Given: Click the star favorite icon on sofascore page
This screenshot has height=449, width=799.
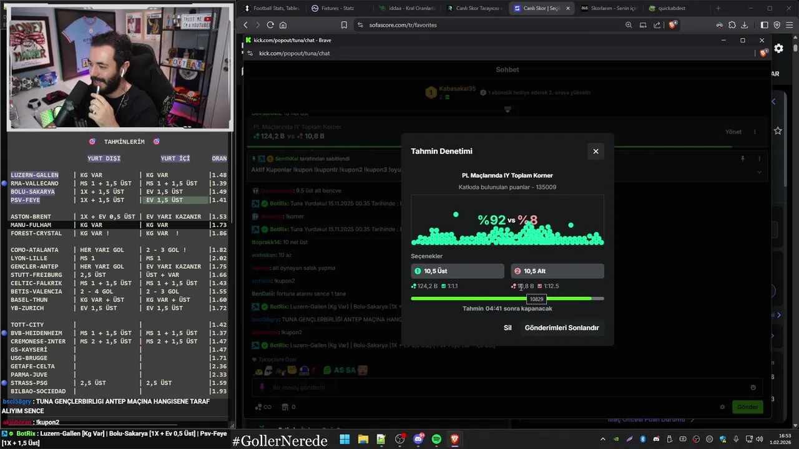Looking at the screenshot, I should pyautogui.click(x=778, y=131).
